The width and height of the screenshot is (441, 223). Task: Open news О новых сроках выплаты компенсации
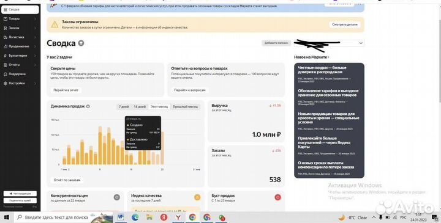(326, 165)
